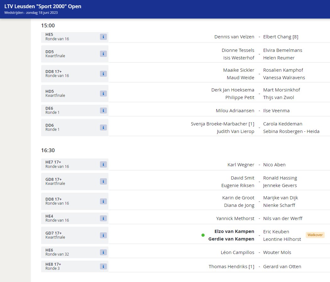
Task: Click info icon for Karin de Groot match
Action: tap(103, 202)
